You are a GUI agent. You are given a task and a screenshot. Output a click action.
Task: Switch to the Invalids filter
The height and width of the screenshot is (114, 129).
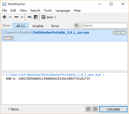pos(38,26)
